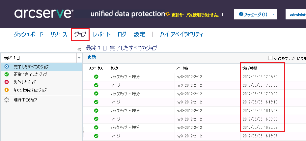Click the orange canceled jobs icon

tap(7, 90)
